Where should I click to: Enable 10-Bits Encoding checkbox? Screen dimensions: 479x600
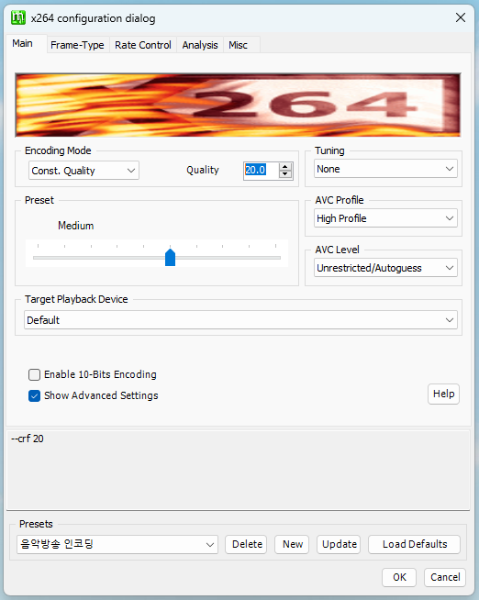pos(35,374)
